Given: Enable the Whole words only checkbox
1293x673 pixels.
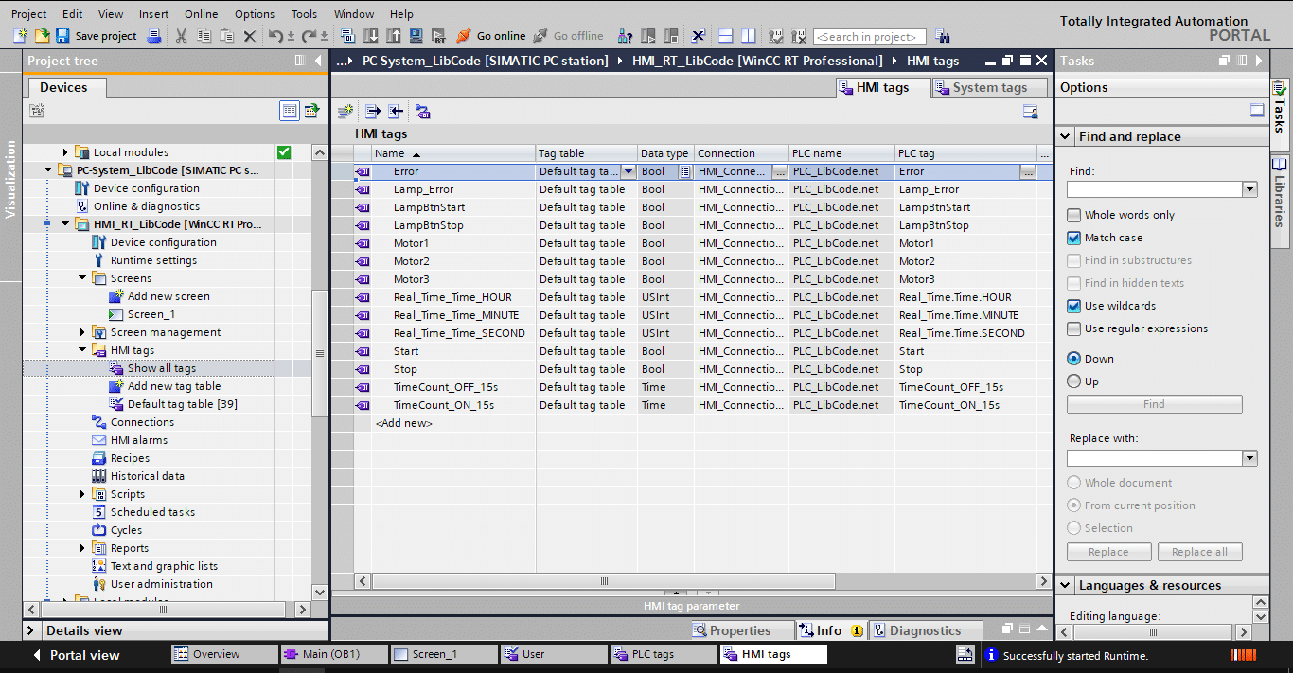Looking at the screenshot, I should tap(1073, 215).
